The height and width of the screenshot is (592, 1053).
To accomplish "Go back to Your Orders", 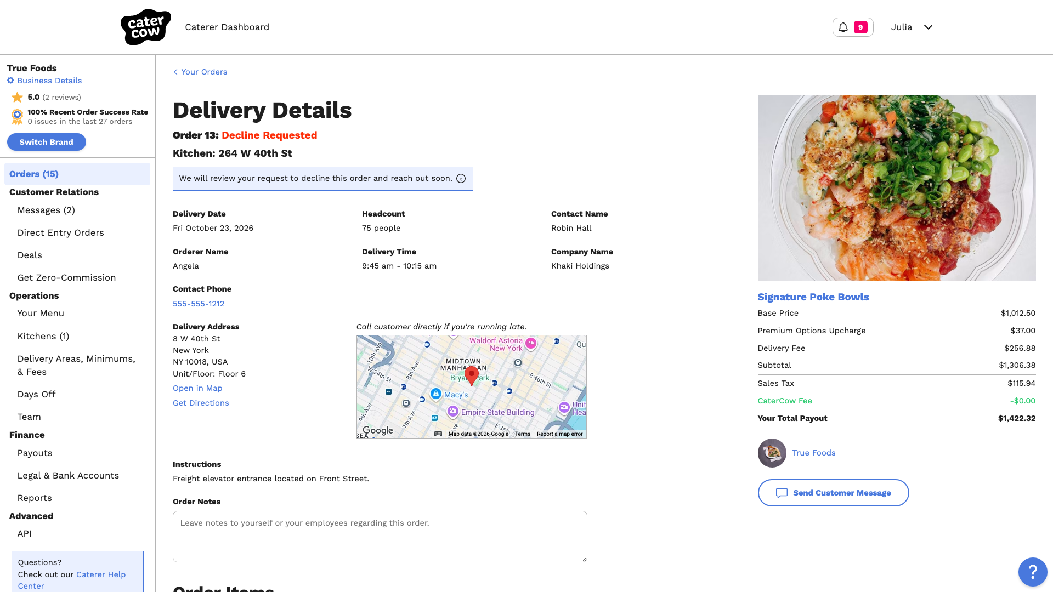I will click(x=200, y=72).
